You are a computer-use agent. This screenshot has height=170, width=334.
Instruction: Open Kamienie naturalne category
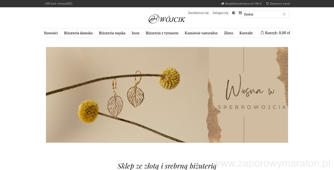click(x=201, y=33)
